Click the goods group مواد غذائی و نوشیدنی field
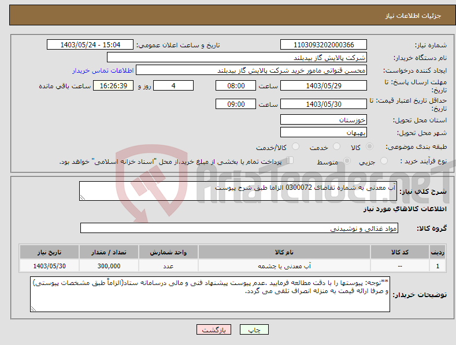 pos(239,228)
